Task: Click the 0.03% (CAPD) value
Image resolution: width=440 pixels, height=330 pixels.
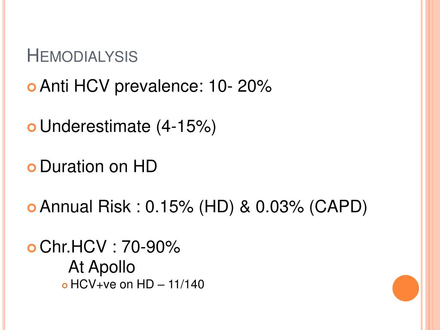Action: (x=311, y=207)
